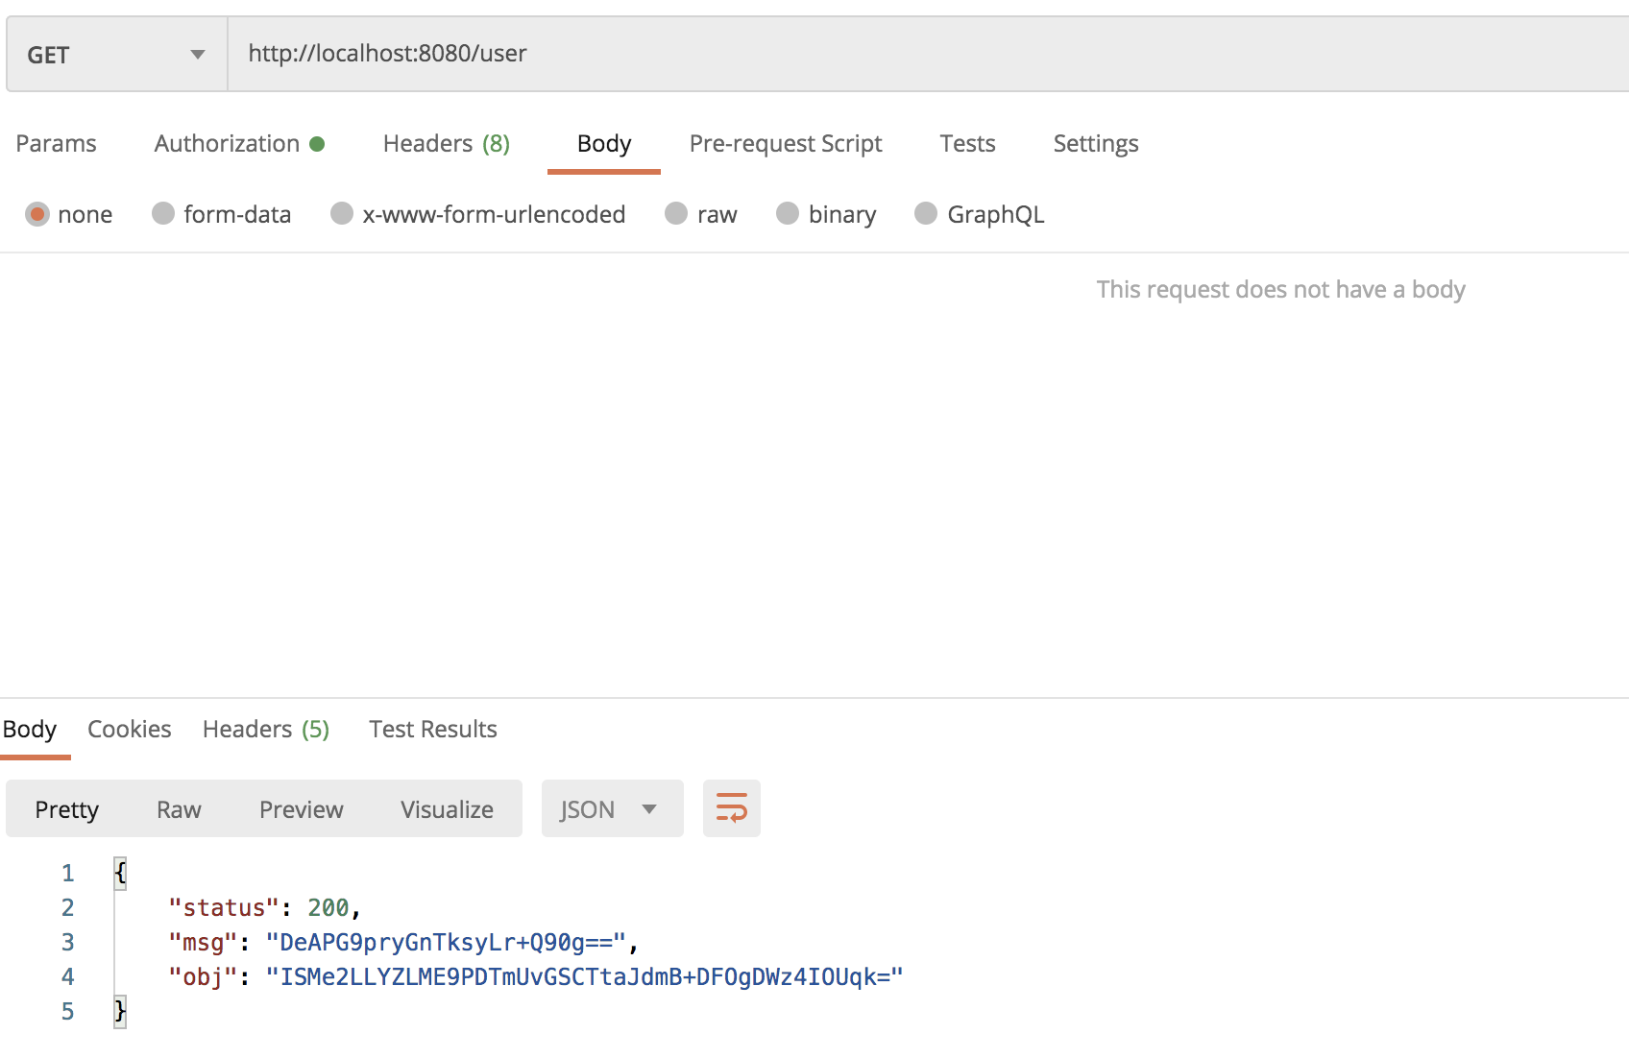View response Cookies
The height and width of the screenshot is (1058, 1629).
[129, 729]
